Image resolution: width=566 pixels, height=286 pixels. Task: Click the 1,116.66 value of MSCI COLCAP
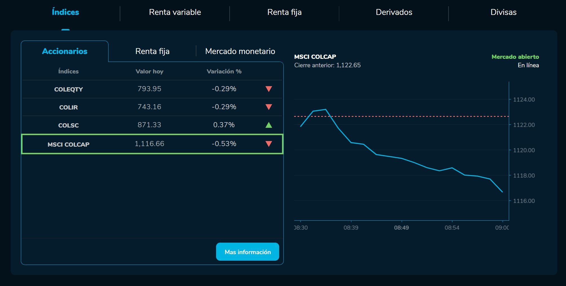pos(149,144)
